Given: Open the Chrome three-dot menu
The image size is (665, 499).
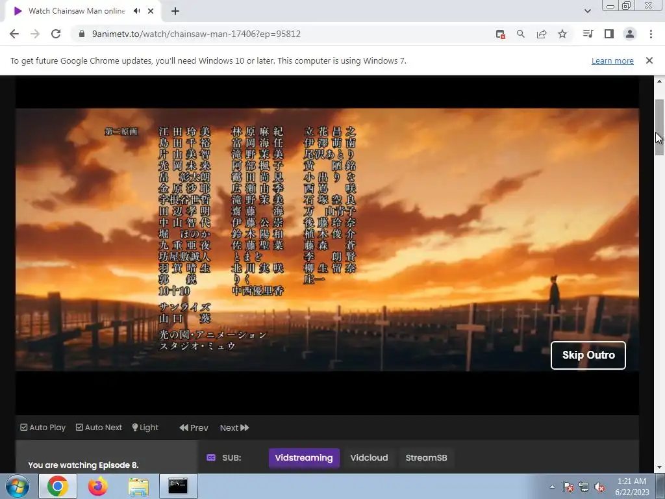Looking at the screenshot, I should pos(651,34).
